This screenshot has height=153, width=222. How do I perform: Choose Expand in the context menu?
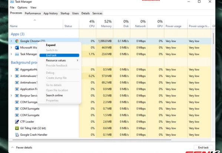[51, 45]
